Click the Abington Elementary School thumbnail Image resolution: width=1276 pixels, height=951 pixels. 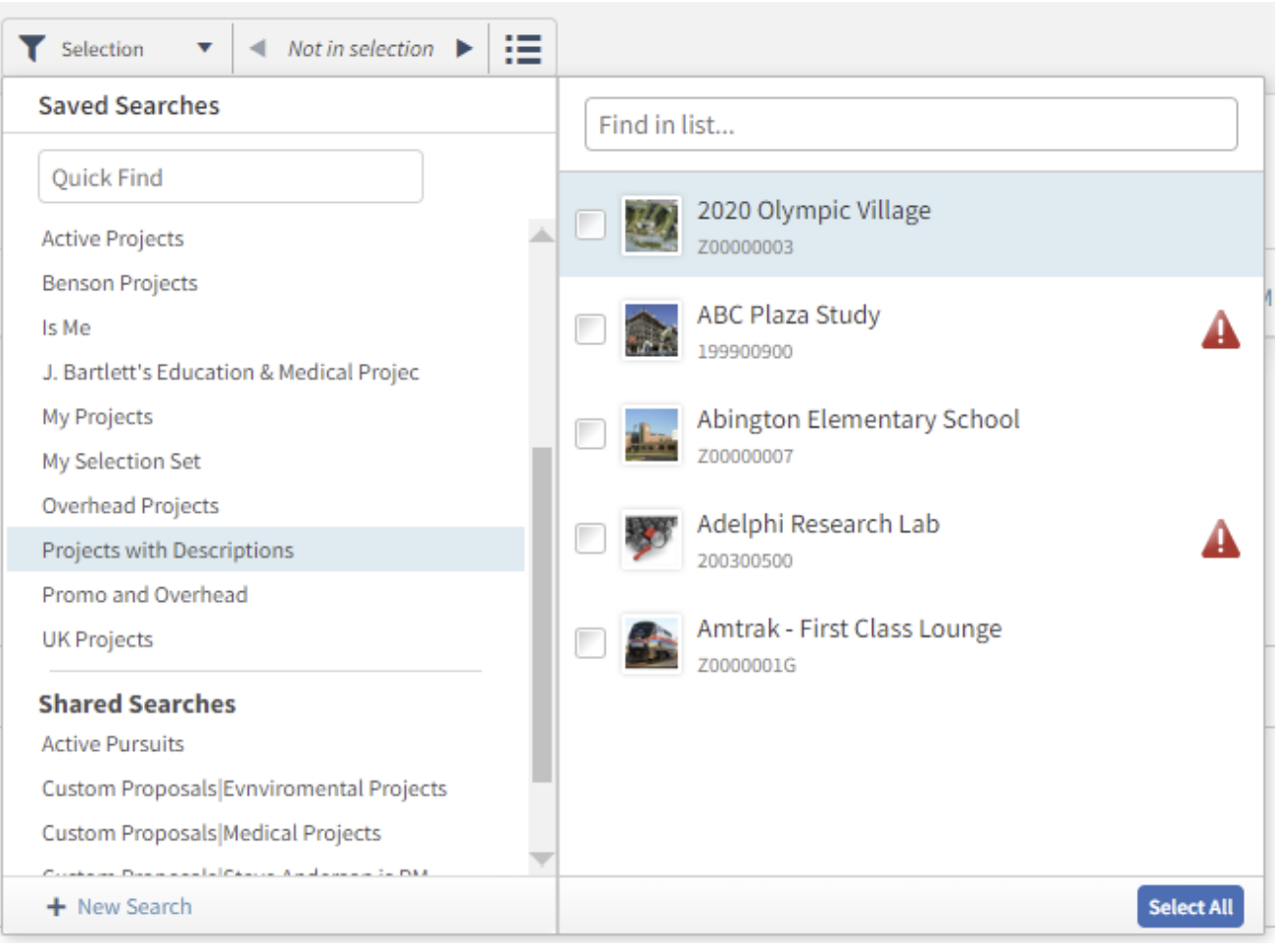point(650,433)
